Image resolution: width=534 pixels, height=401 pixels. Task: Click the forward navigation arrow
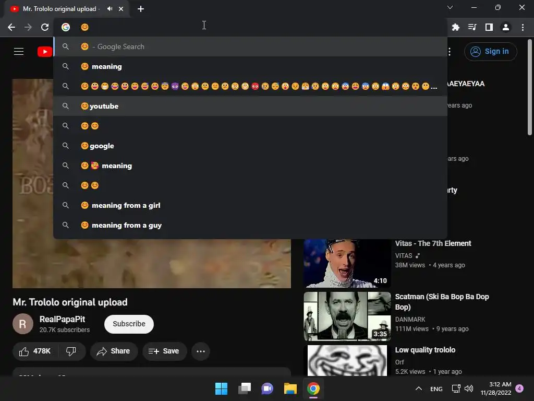[x=28, y=27]
